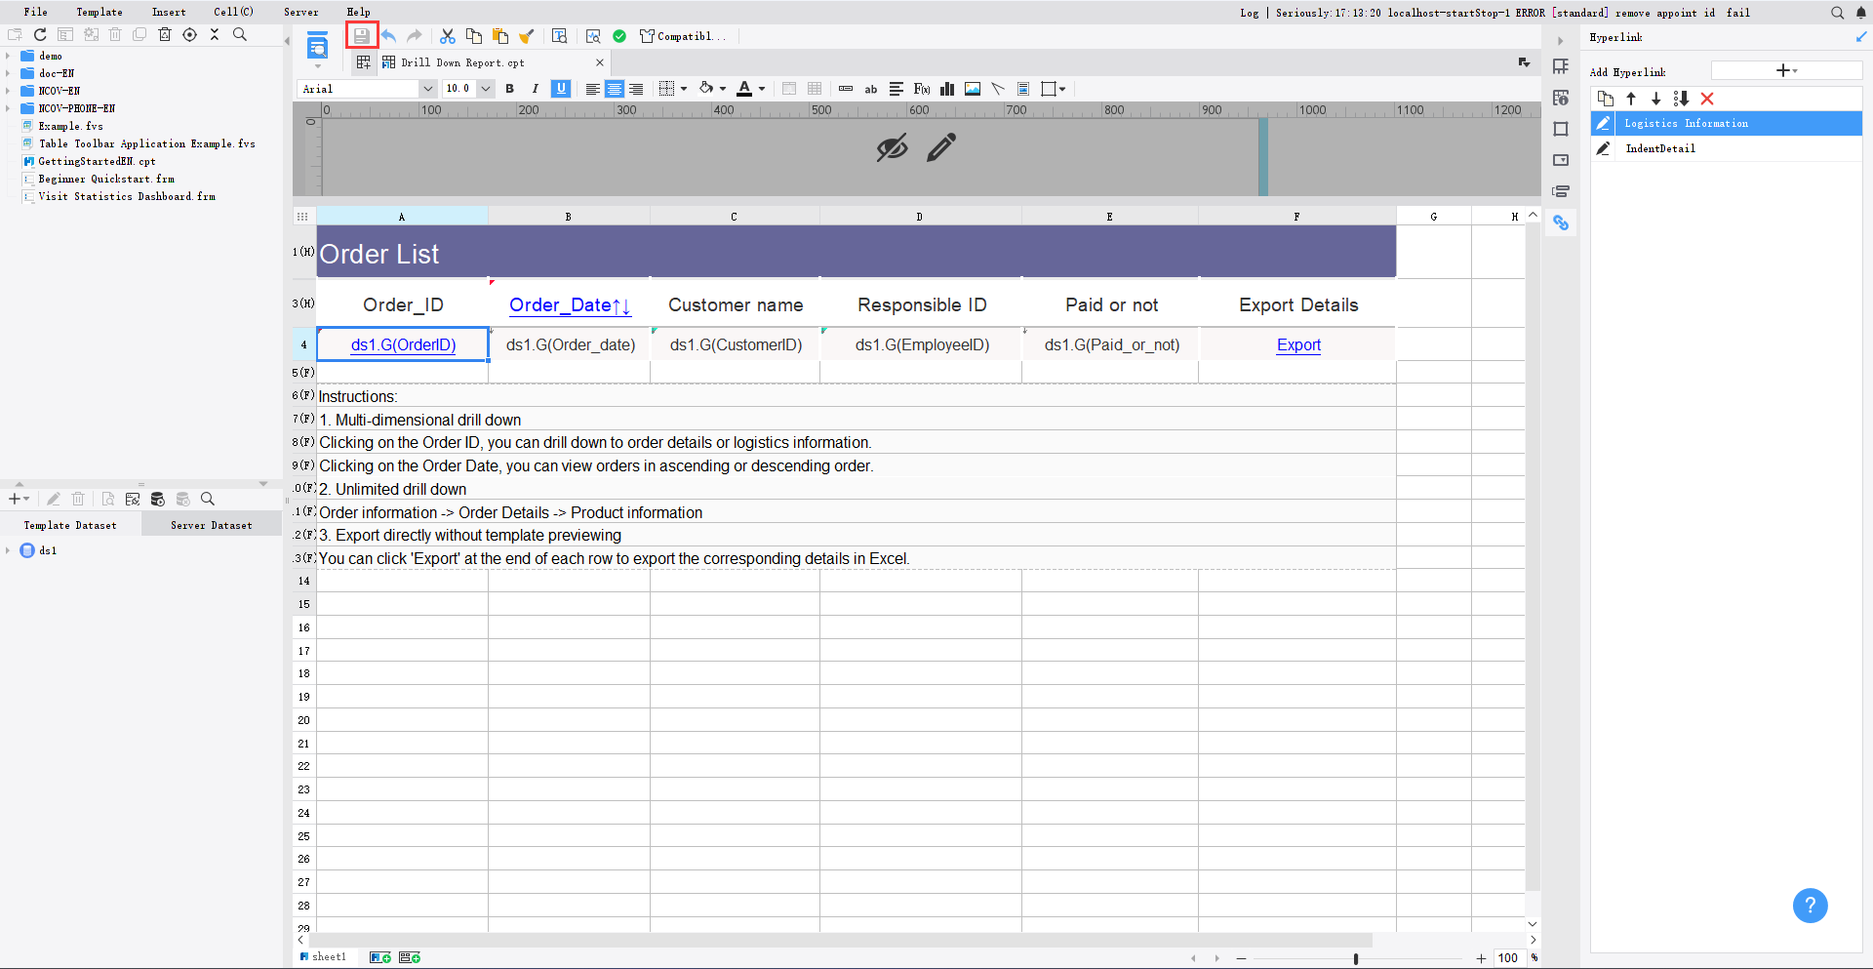Screen dimensions: 1873x969
Task: Open the font color dropdown arrow
Action: tap(762, 89)
